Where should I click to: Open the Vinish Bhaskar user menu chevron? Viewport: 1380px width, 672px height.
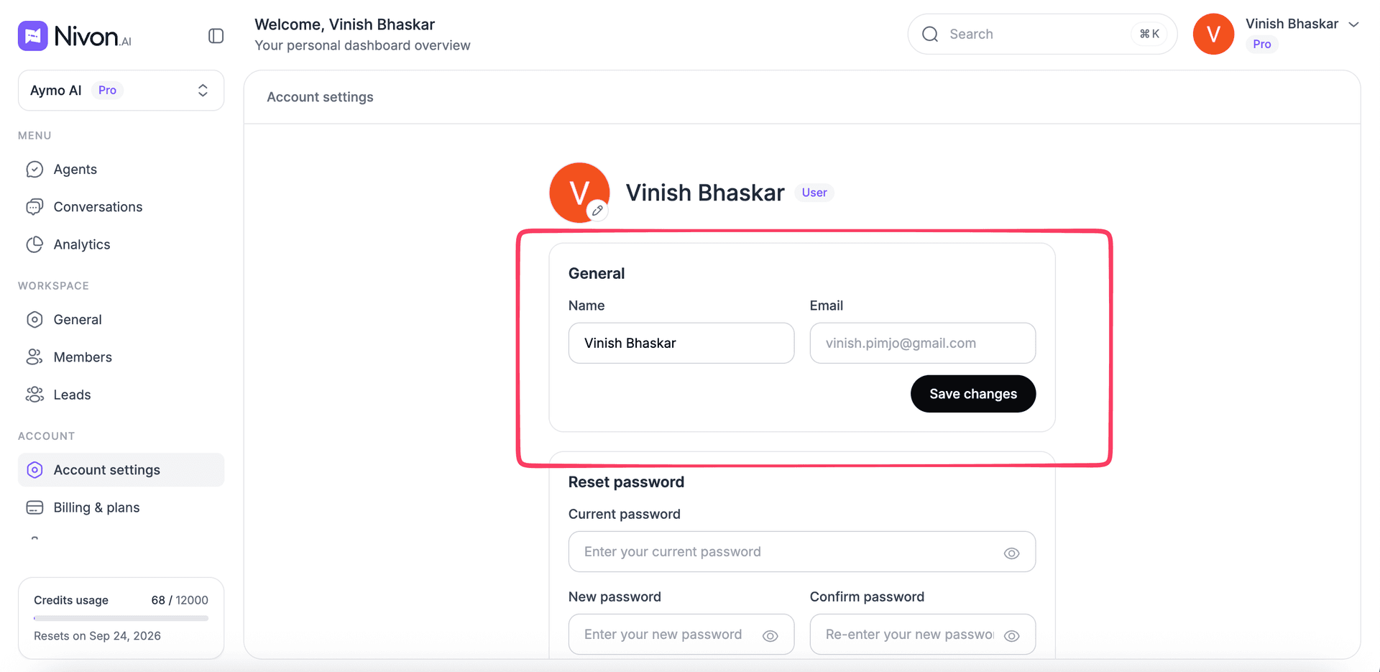(x=1353, y=24)
